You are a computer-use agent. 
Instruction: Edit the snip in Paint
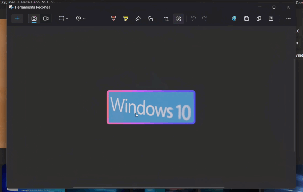click(234, 19)
